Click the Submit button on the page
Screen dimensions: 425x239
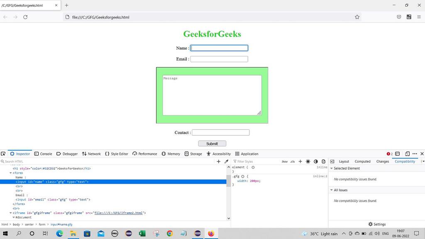click(212, 144)
